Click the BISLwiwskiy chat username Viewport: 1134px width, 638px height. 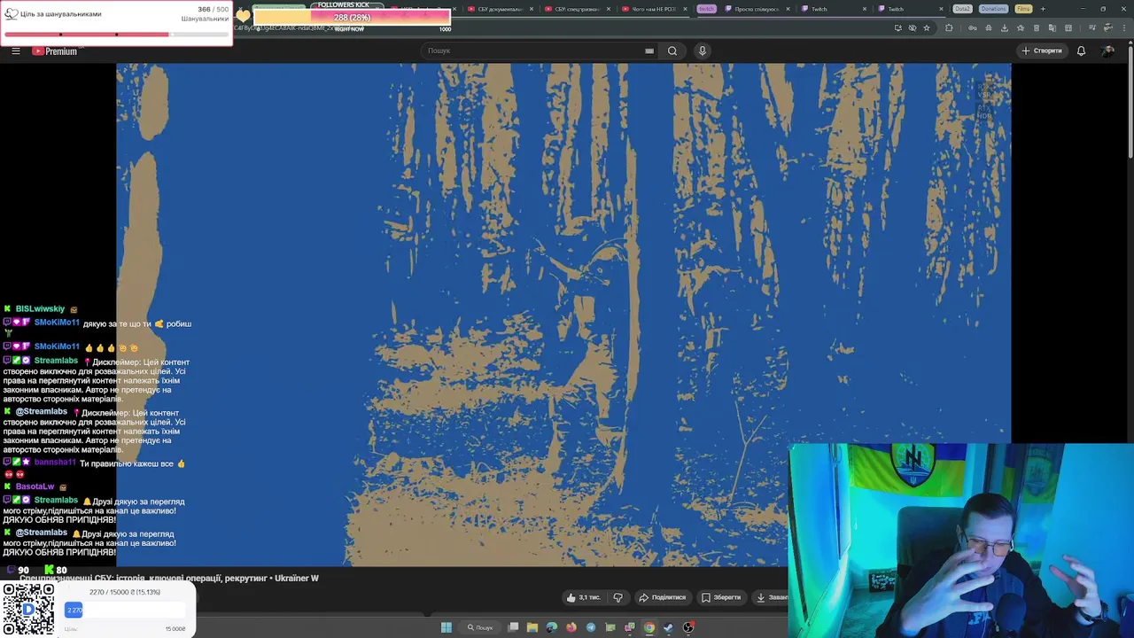pos(40,309)
